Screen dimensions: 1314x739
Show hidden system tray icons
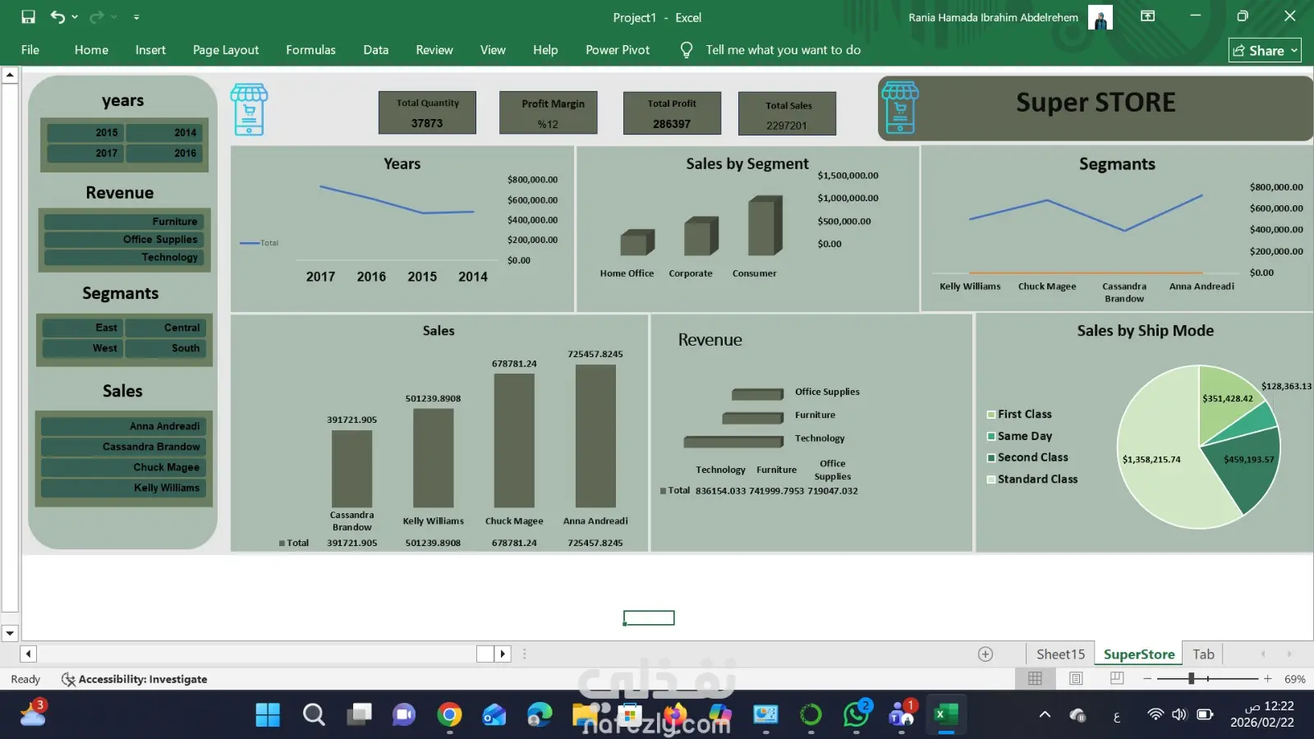click(x=1045, y=715)
